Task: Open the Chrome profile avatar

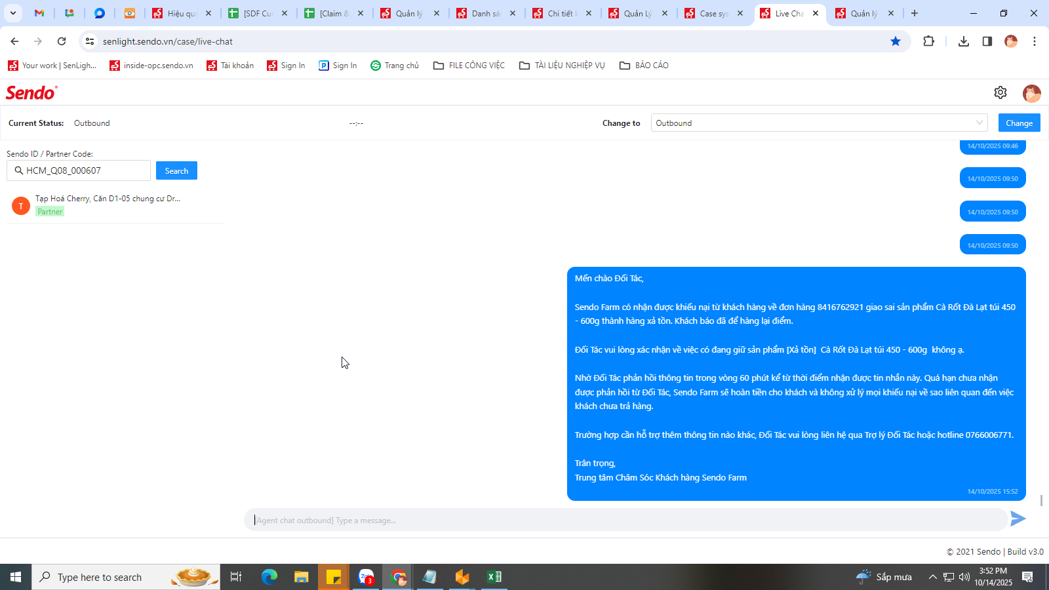Action: pos(1011,41)
